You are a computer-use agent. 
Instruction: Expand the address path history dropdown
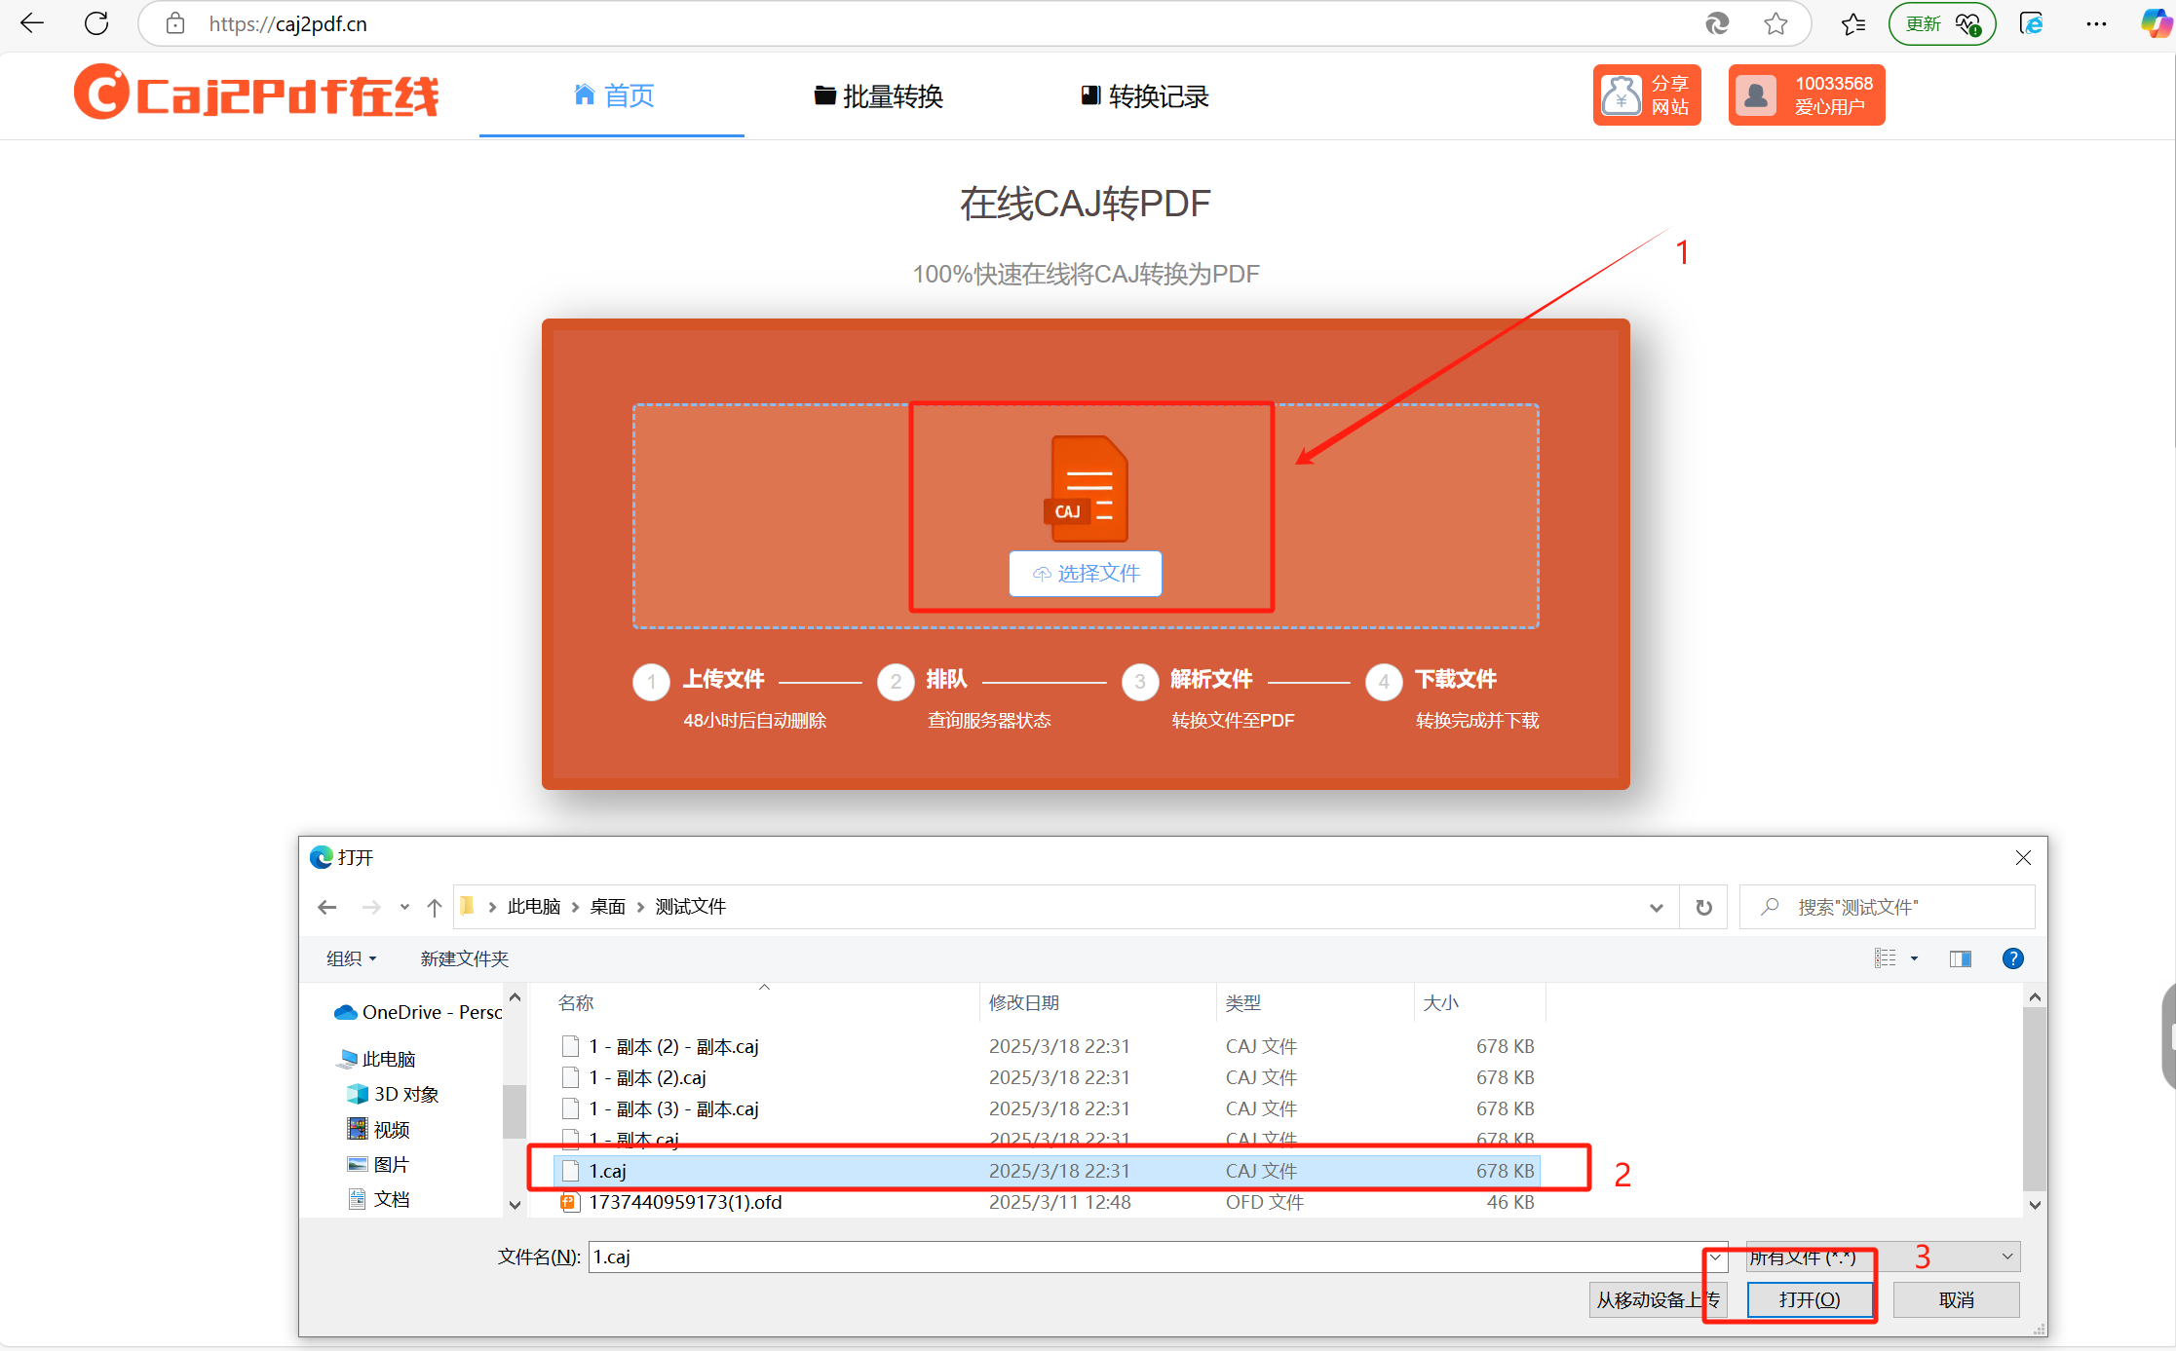[1656, 907]
